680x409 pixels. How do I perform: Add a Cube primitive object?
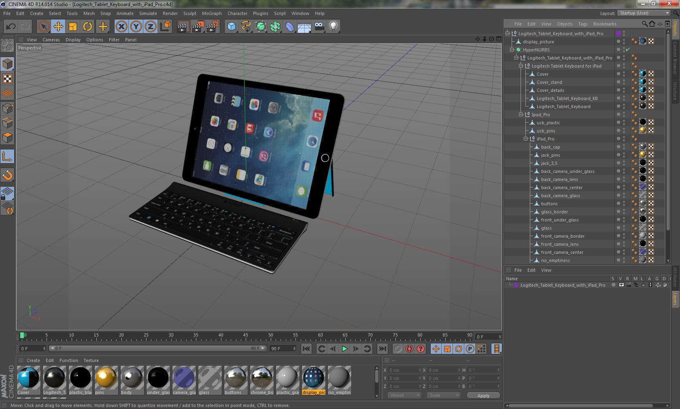[x=232, y=27]
